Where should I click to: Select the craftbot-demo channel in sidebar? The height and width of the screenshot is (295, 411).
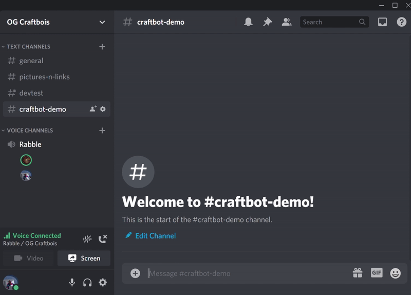57,109
